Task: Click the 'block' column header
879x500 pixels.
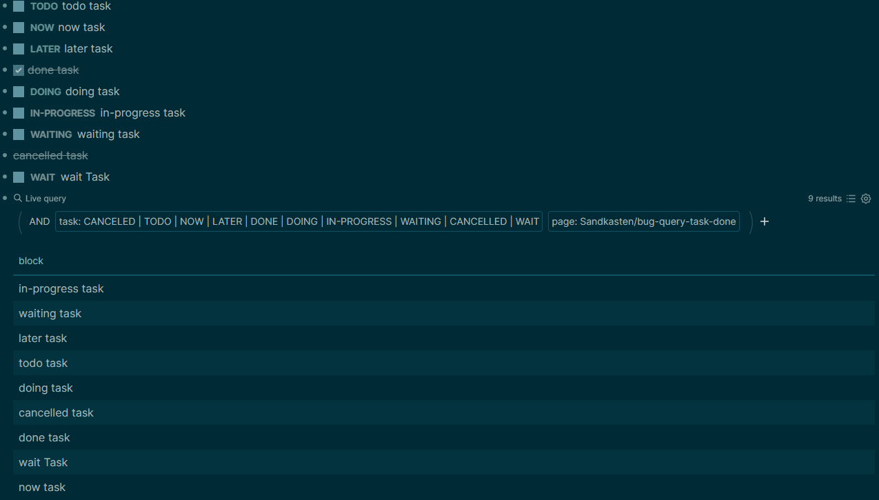Action: [x=31, y=261]
